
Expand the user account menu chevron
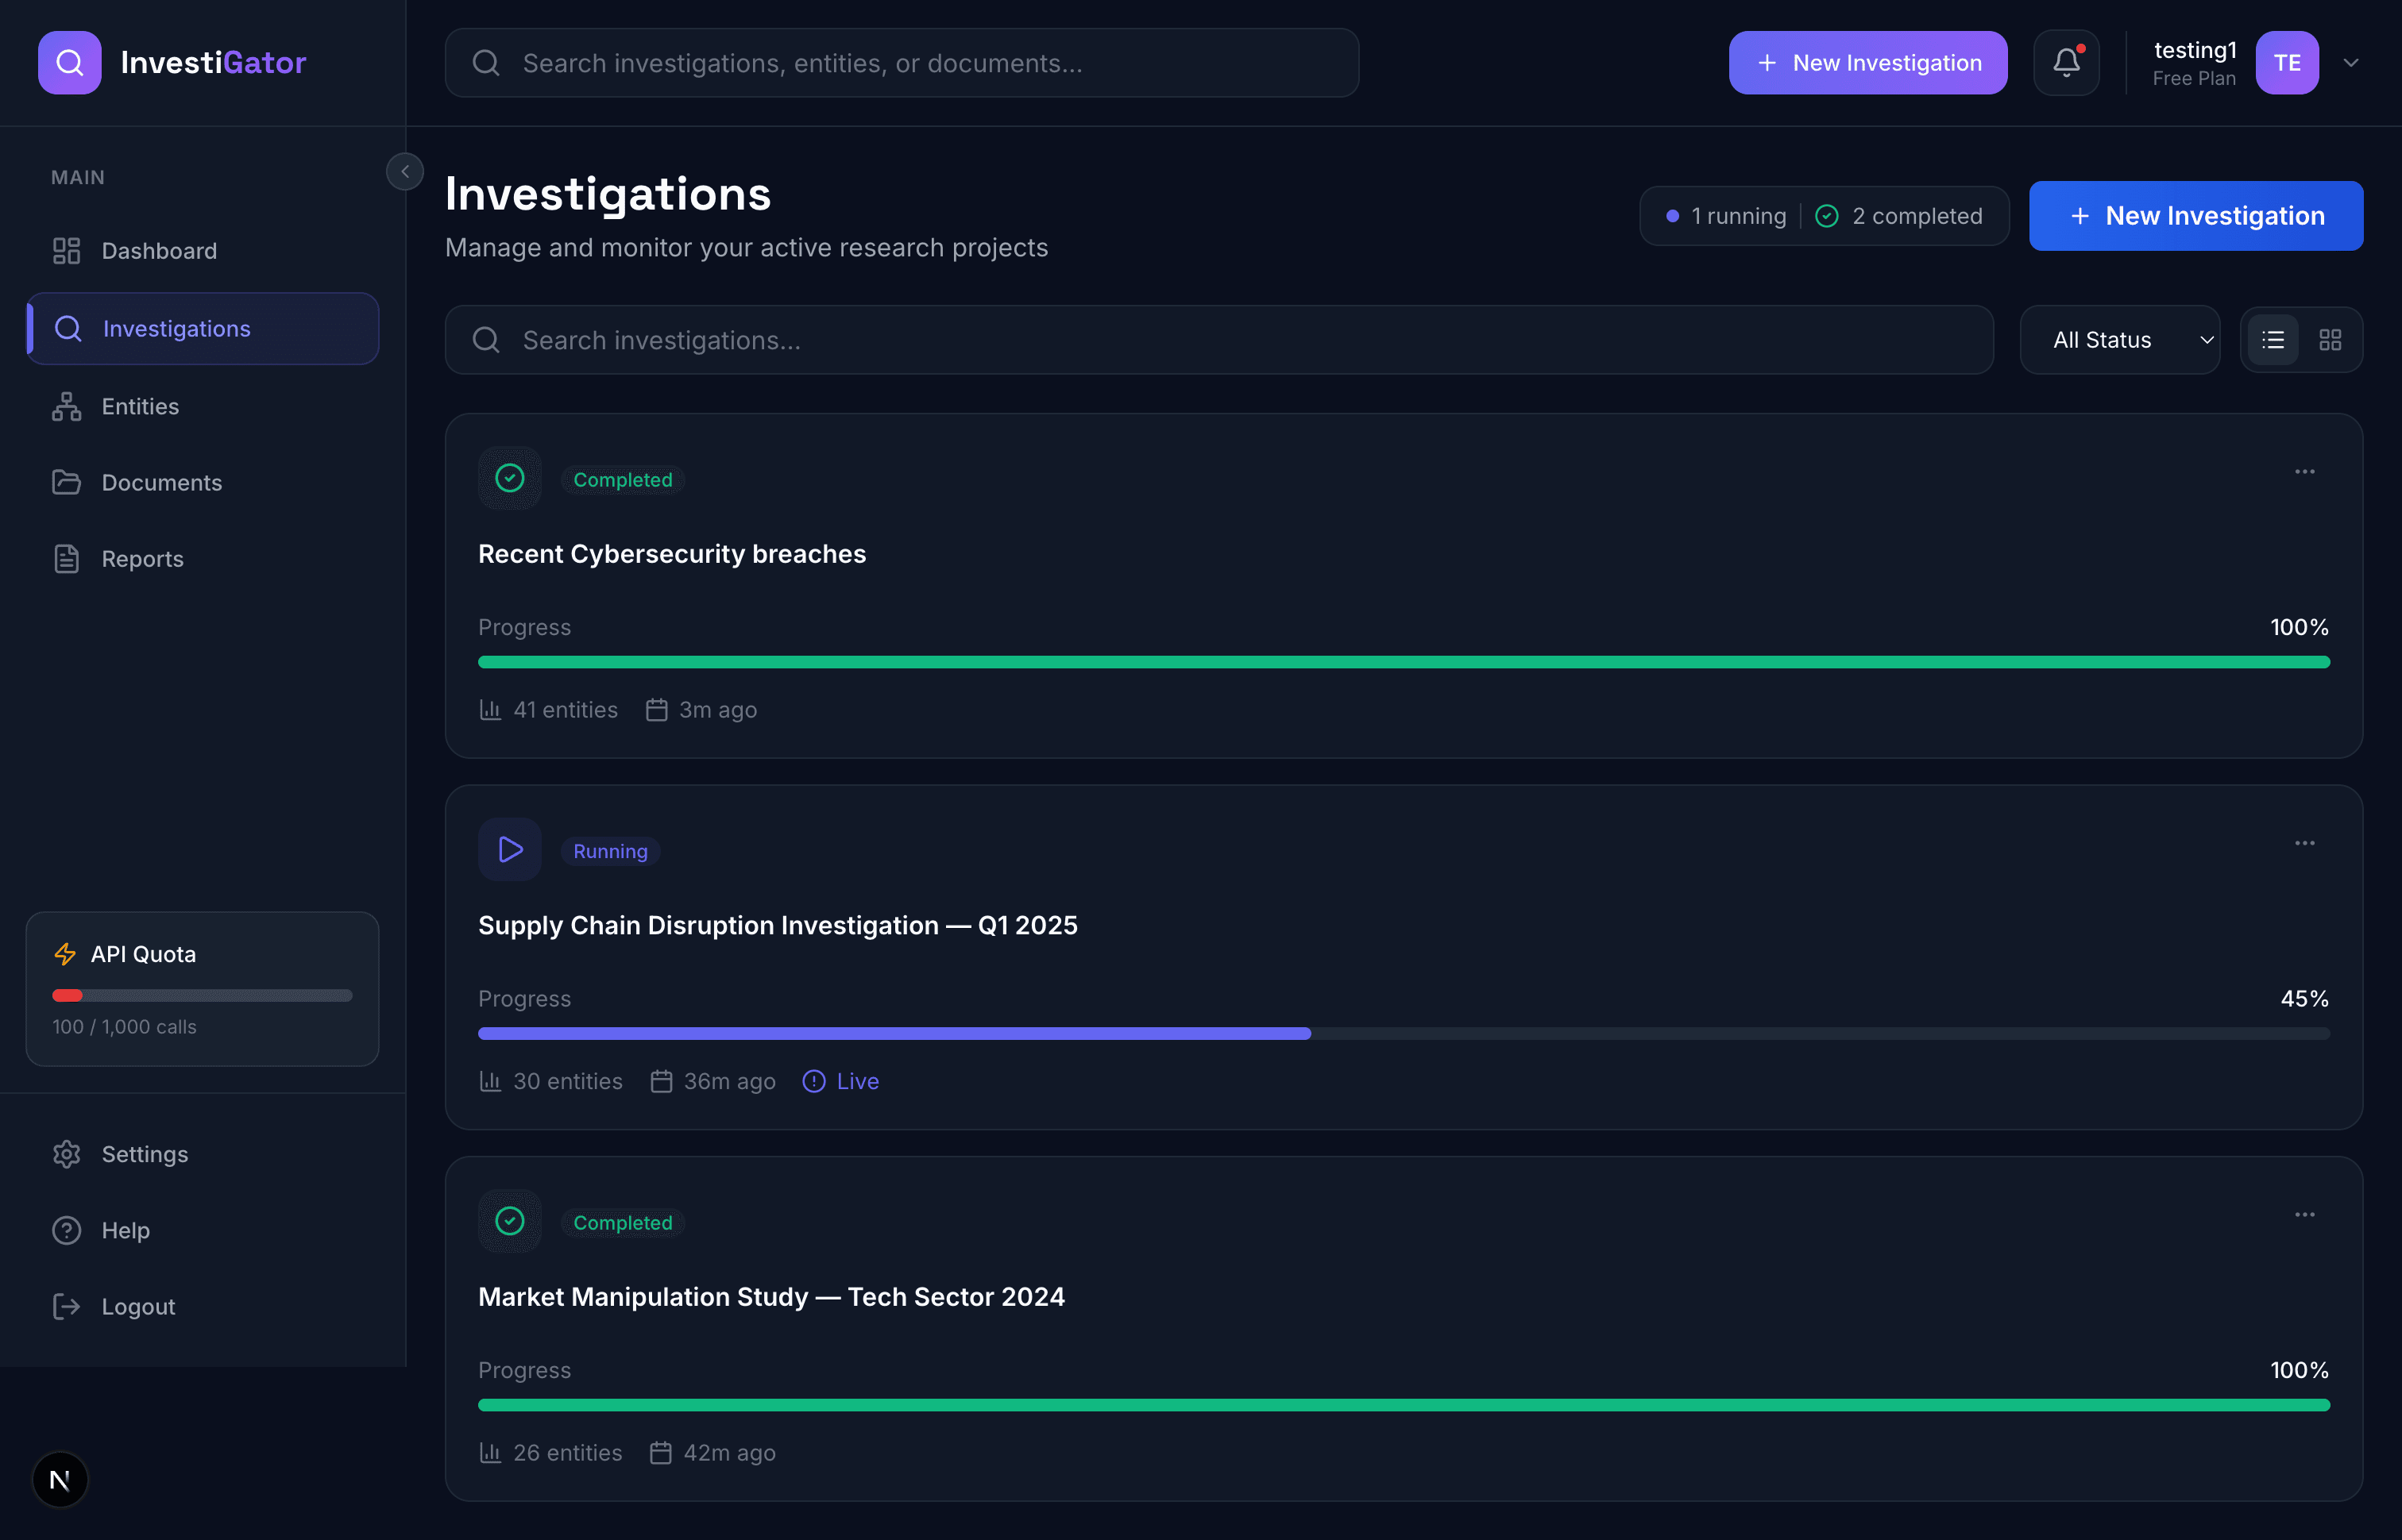click(2351, 63)
